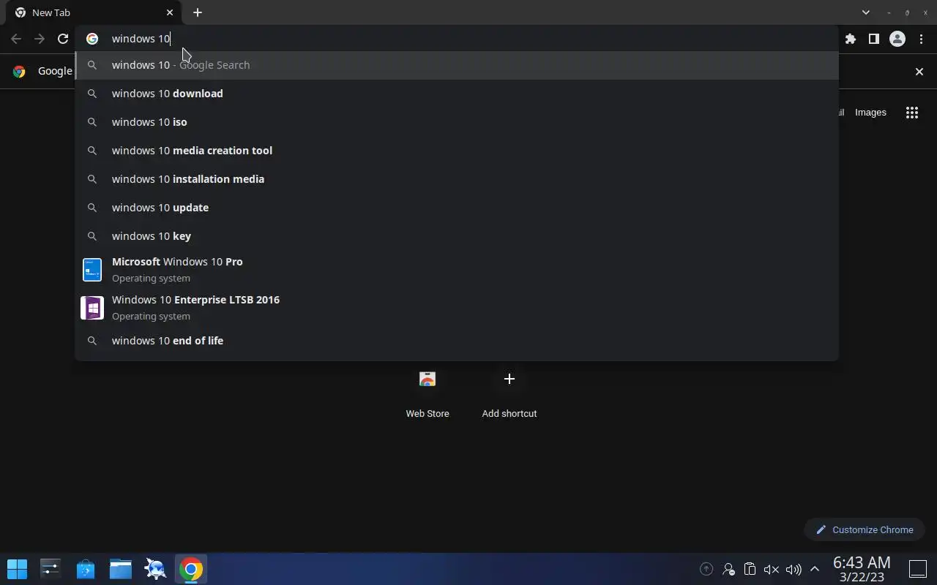This screenshot has width=937, height=585.
Task: Open the Google apps grid
Action: 911,113
